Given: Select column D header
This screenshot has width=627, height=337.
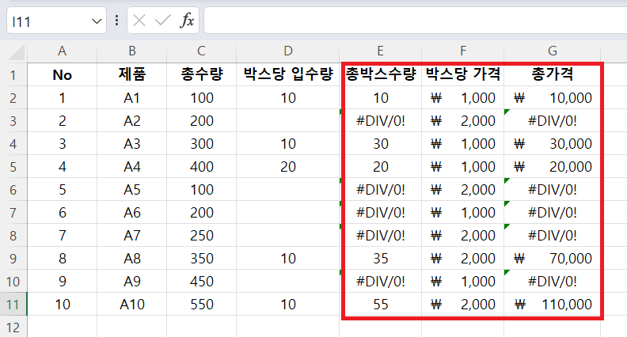Looking at the screenshot, I should [288, 51].
